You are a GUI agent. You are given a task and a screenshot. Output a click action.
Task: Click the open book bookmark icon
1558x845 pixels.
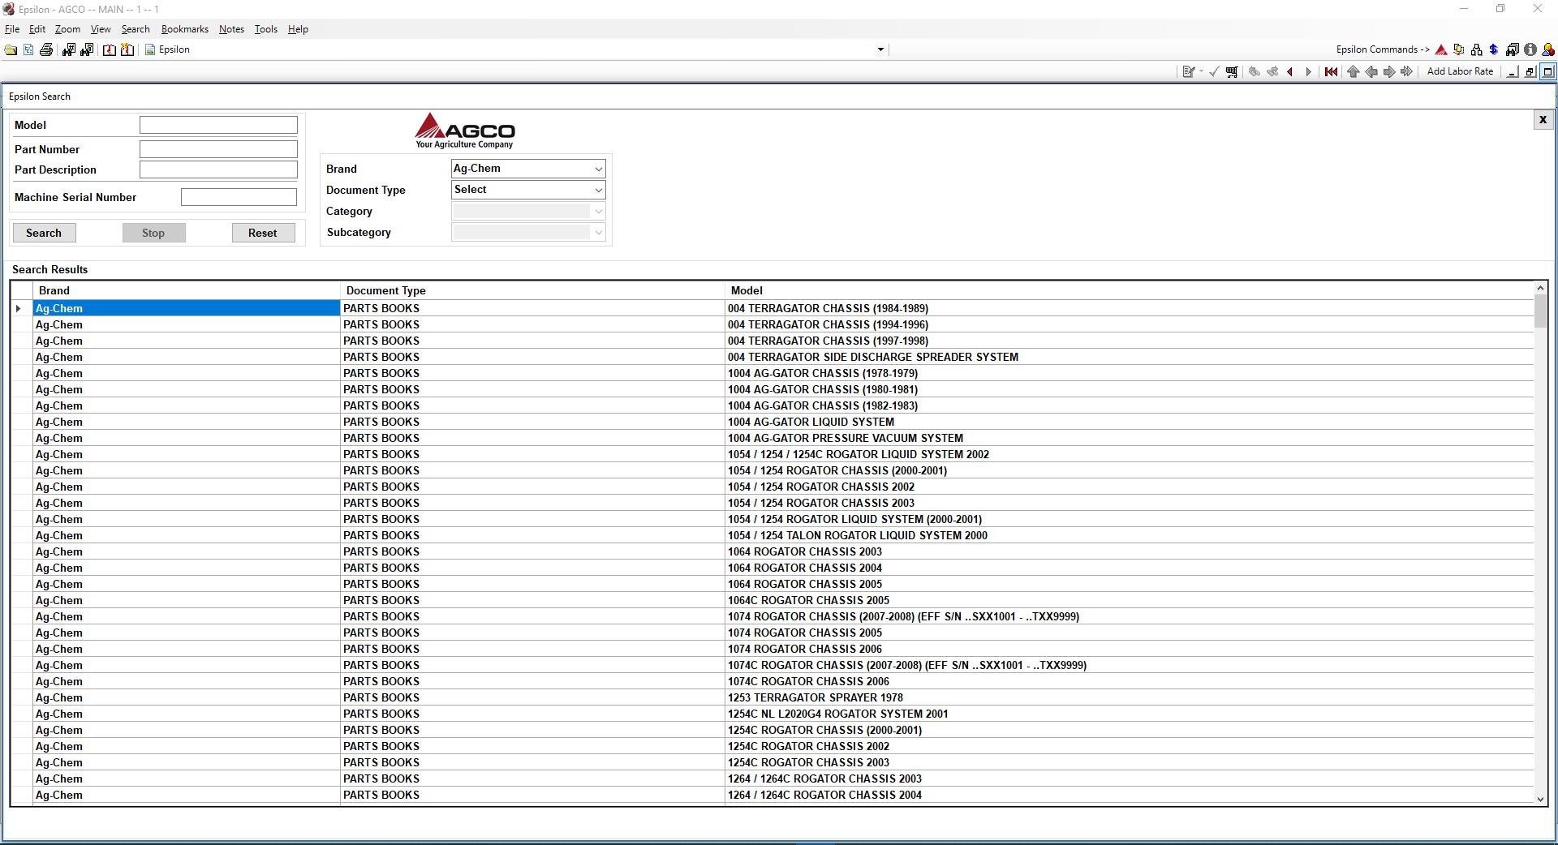[109, 50]
